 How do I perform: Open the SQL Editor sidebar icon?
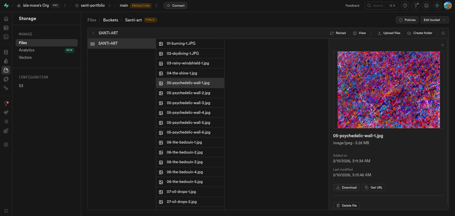pyautogui.click(x=6, y=37)
